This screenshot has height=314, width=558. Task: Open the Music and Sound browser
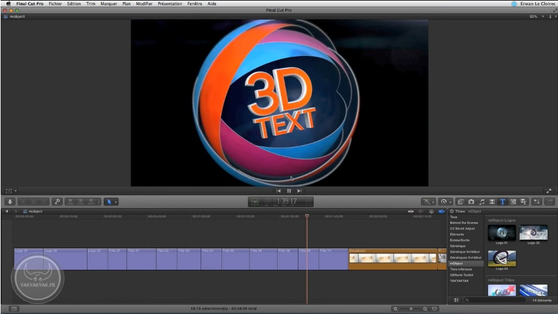pos(482,202)
